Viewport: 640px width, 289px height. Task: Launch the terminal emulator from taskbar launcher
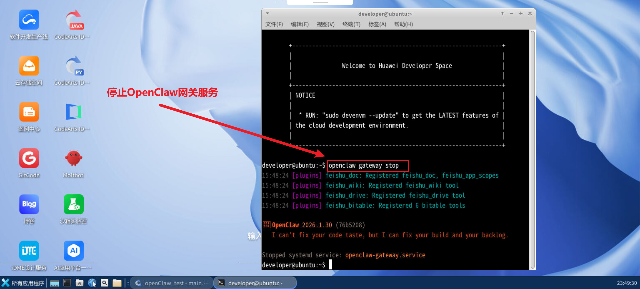point(67,283)
